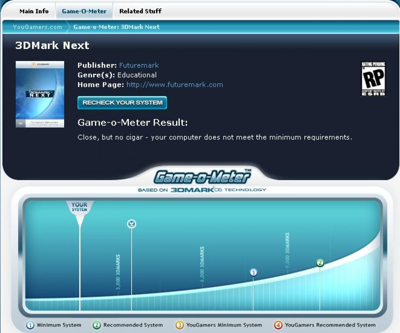Click the Game-o-Meter: 3DMark Next breadcrumb

click(x=117, y=27)
